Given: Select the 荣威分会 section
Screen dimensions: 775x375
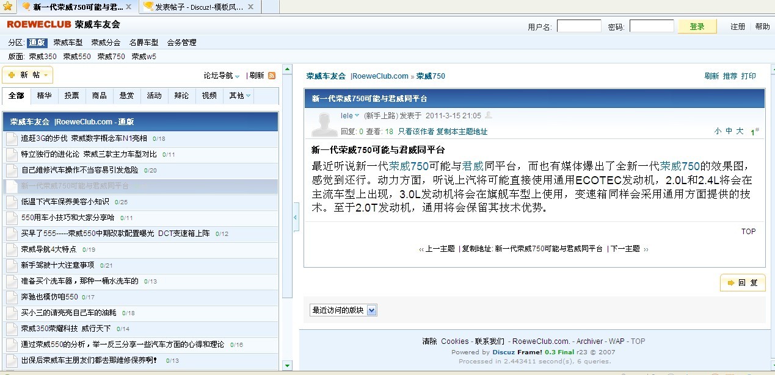Looking at the screenshot, I should pos(106,43).
